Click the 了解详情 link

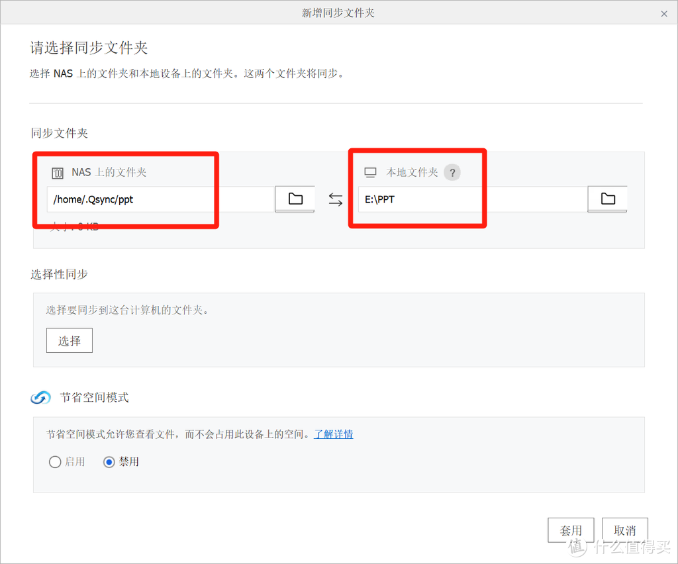333,434
